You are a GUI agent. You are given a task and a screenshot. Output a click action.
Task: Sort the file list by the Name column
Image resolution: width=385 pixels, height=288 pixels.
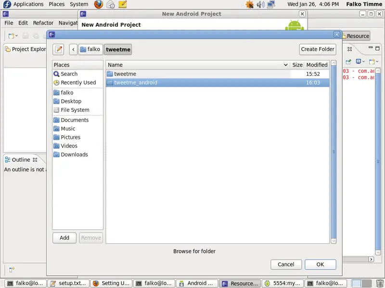[x=198, y=65]
